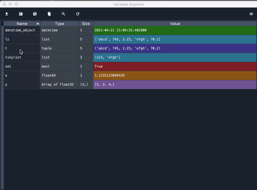
Task: Click the trash icon to remove all variables
Action: [x=49, y=14]
